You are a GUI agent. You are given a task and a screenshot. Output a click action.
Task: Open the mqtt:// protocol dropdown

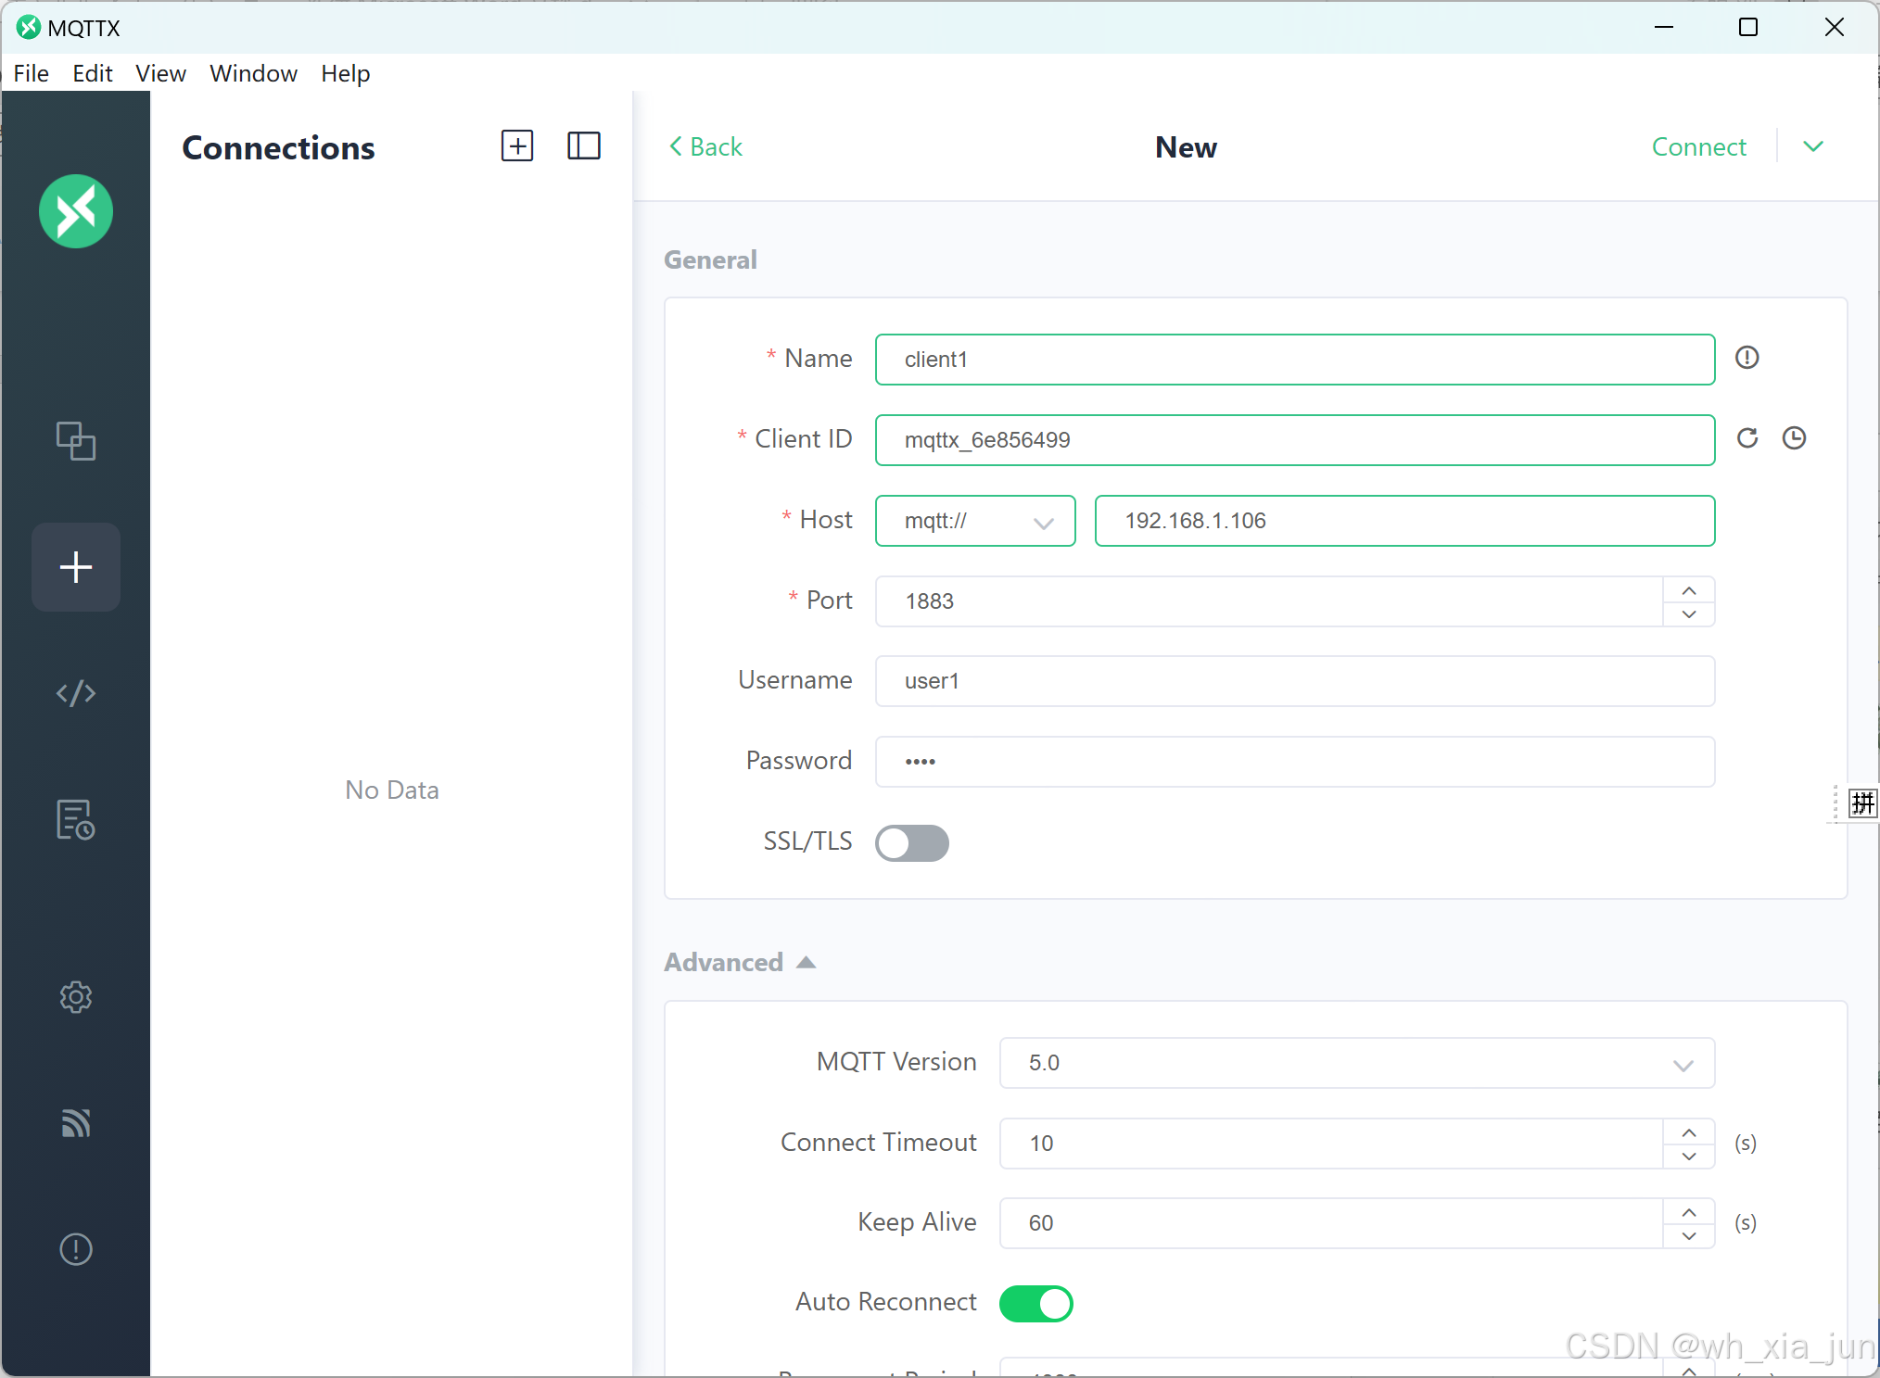(x=975, y=521)
